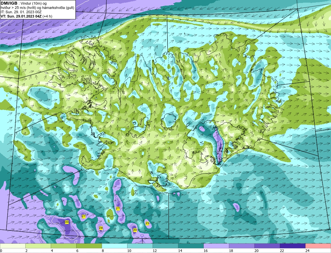Click the 20–22 m/s dark purple legend swatch

(267, 246)
